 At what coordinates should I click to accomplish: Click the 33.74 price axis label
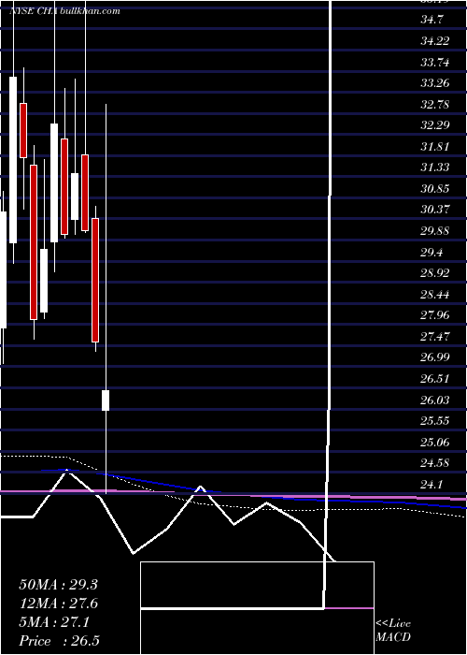434,63
